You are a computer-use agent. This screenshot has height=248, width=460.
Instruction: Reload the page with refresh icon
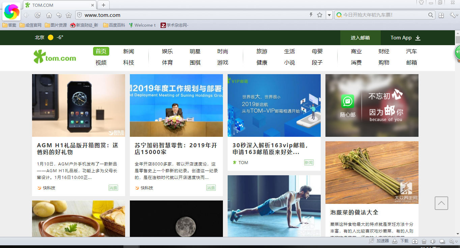click(38, 15)
